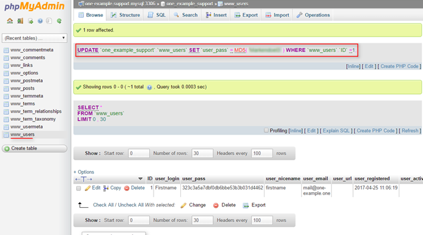Screen dimensions: 423x235
Task: Click the www_links table icon
Action: coord(6,65)
